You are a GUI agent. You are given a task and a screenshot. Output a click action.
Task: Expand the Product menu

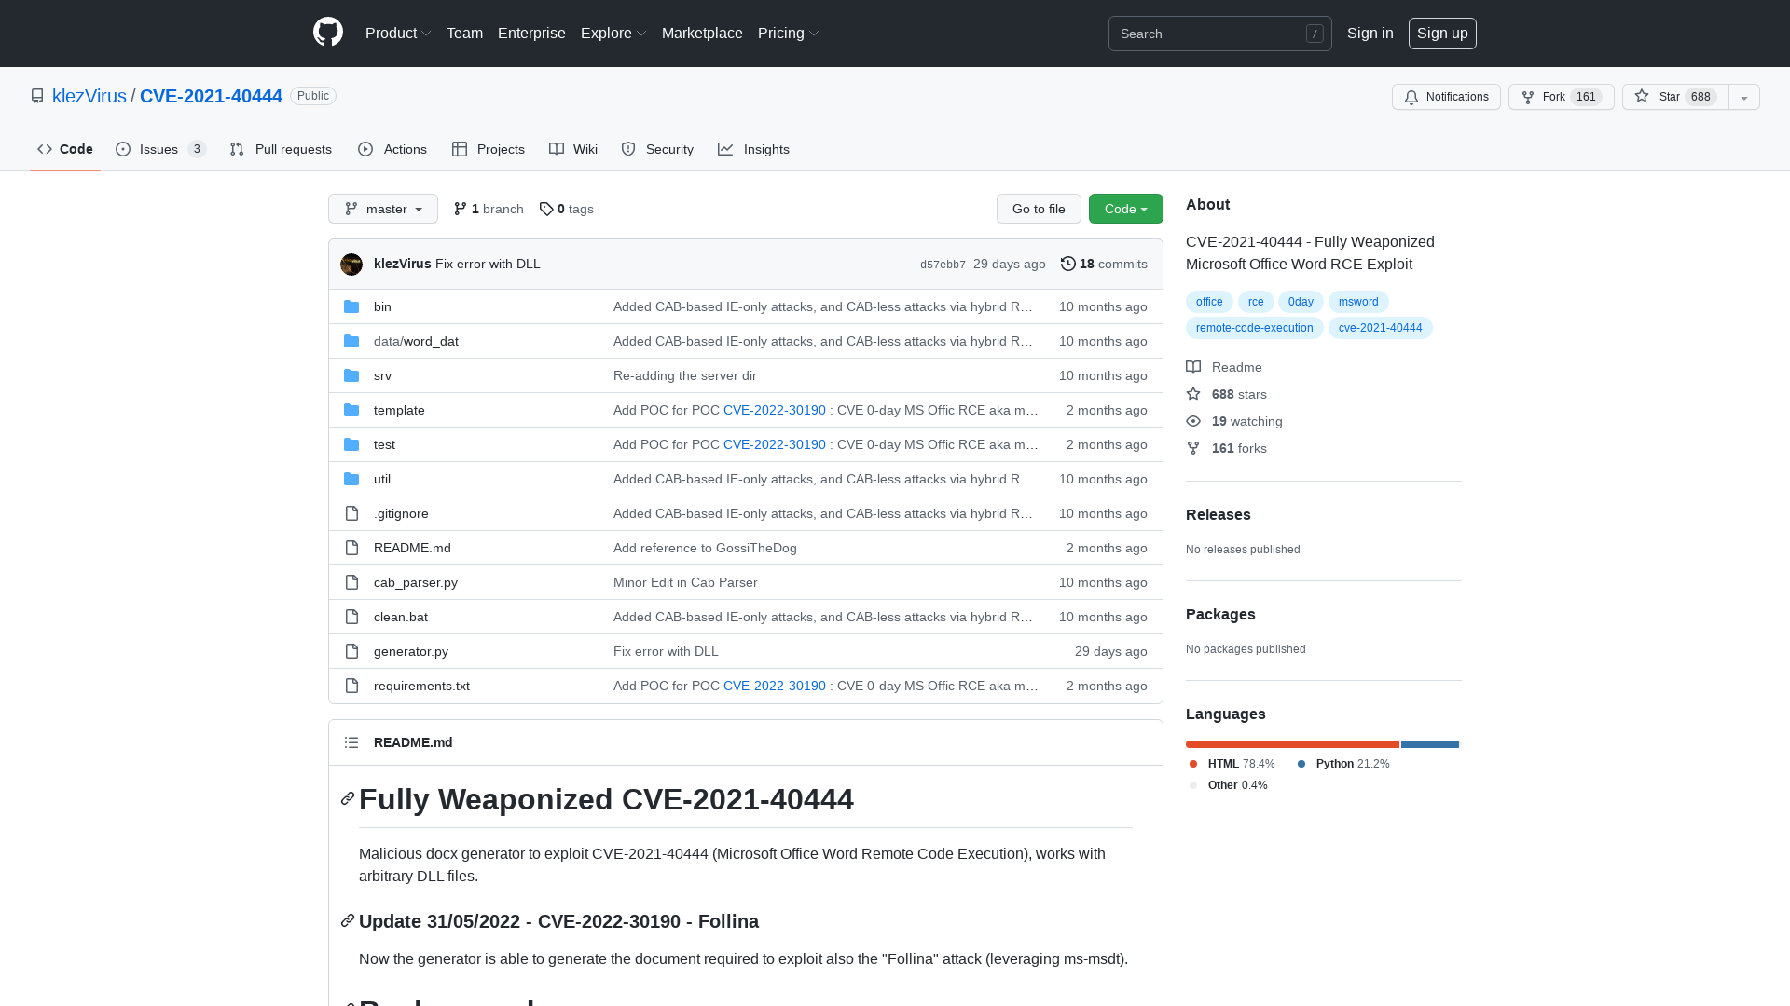point(398,34)
